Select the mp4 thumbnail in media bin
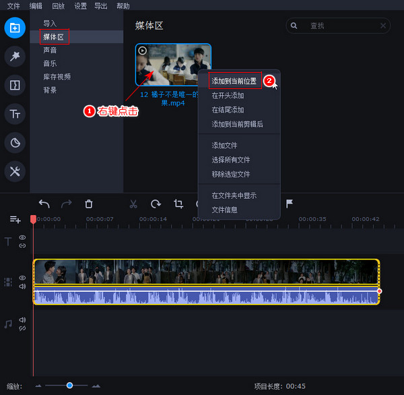Viewport: 404px width, 395px height. 173,65
